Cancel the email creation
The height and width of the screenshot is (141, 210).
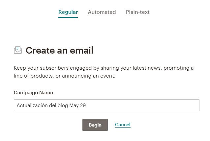point(123,125)
